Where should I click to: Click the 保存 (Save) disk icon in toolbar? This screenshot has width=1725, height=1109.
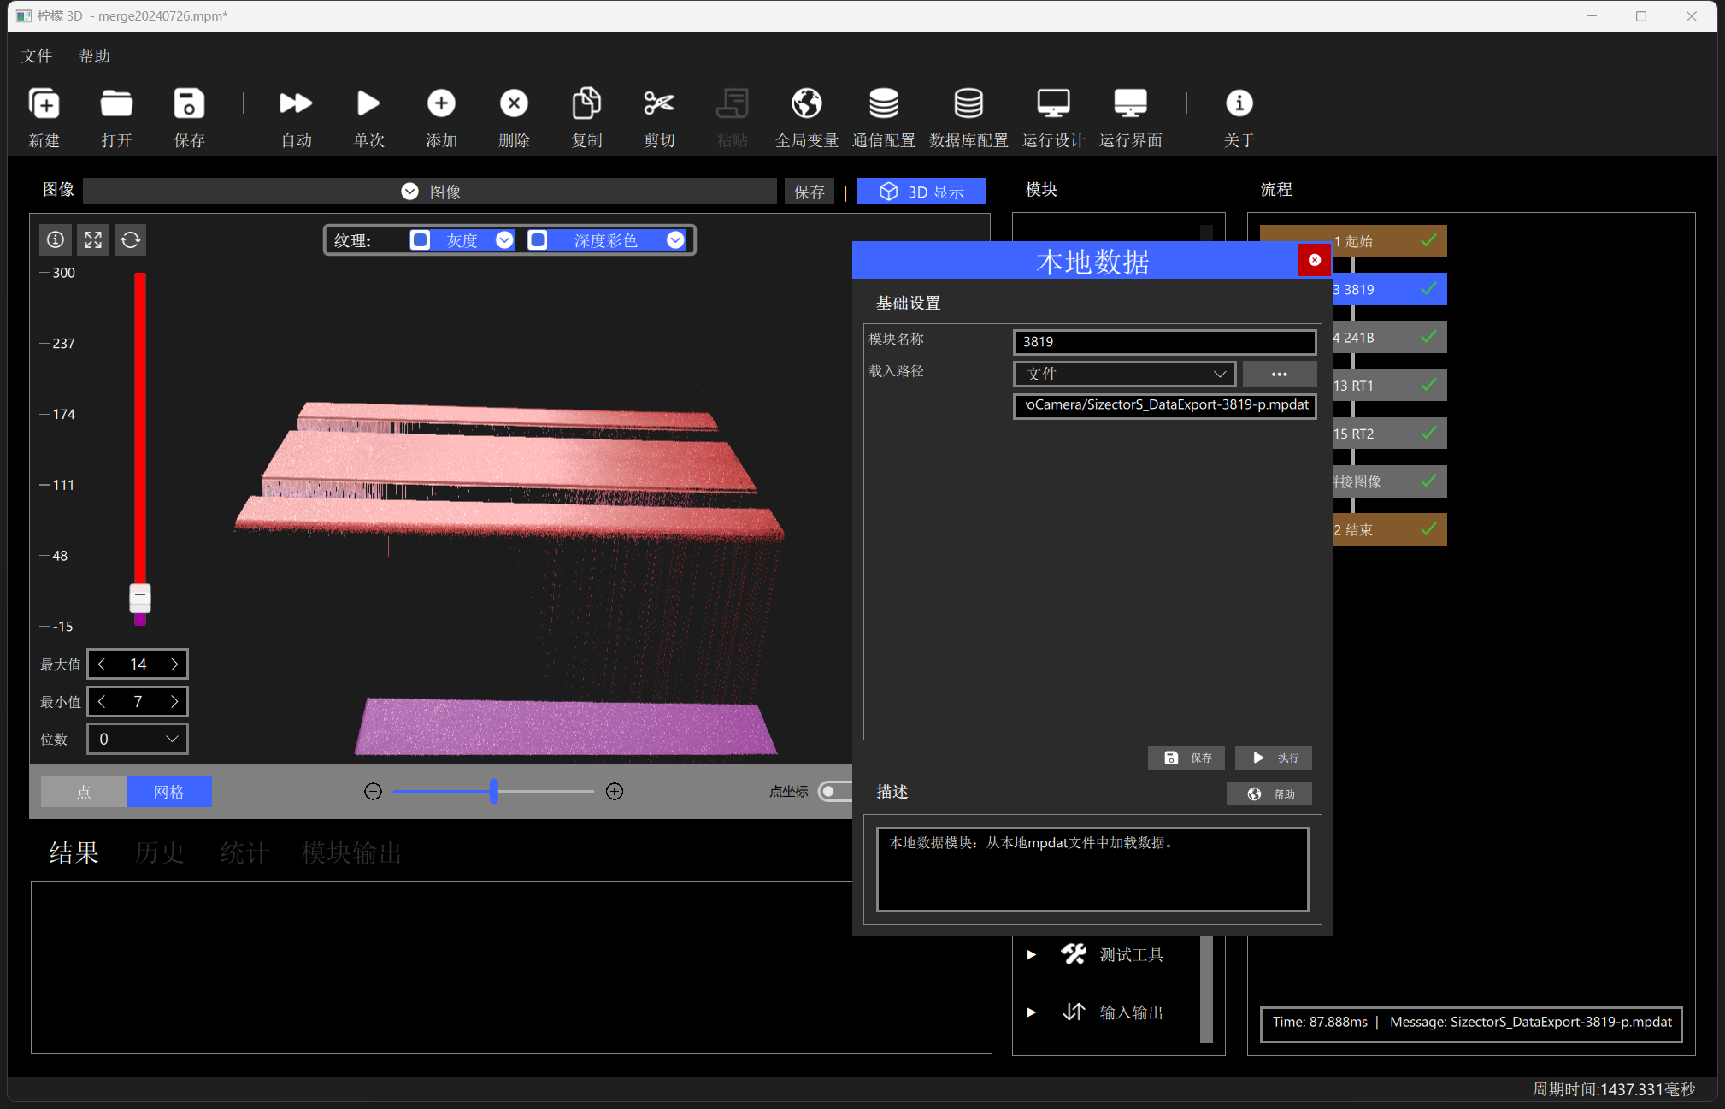[x=189, y=103]
